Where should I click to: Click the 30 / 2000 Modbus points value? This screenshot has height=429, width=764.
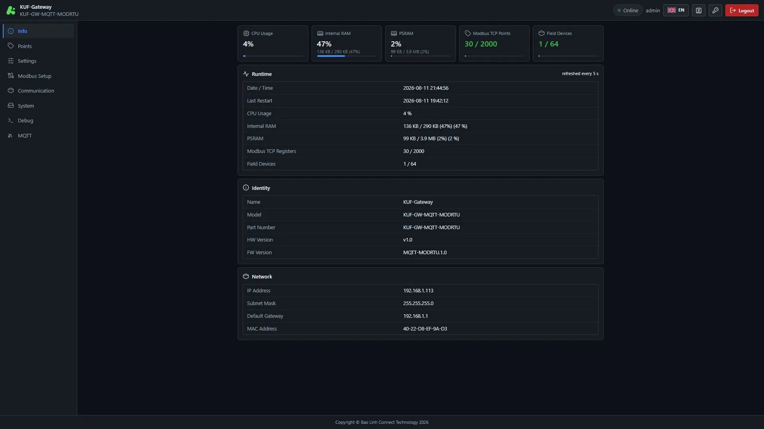click(x=481, y=44)
